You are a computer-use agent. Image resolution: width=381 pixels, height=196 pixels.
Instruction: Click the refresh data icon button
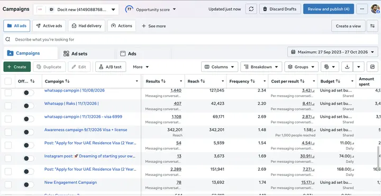point(251,9)
